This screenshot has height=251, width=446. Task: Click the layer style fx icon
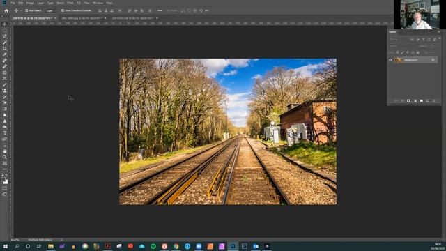[x=403, y=100]
